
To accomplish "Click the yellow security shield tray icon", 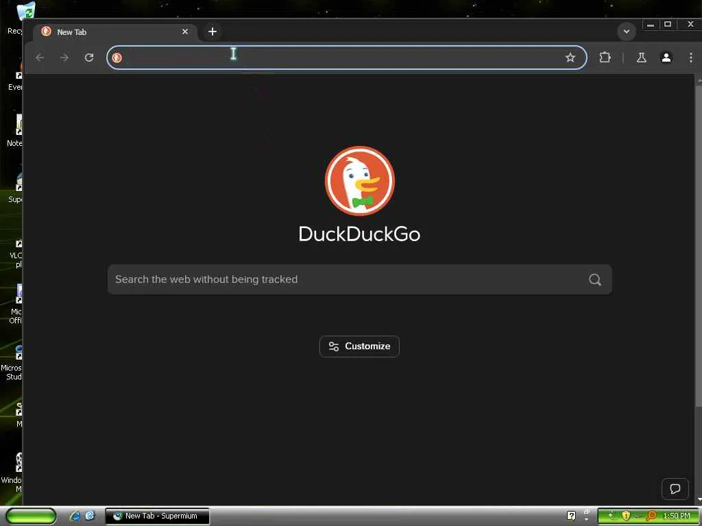I will (x=625, y=516).
